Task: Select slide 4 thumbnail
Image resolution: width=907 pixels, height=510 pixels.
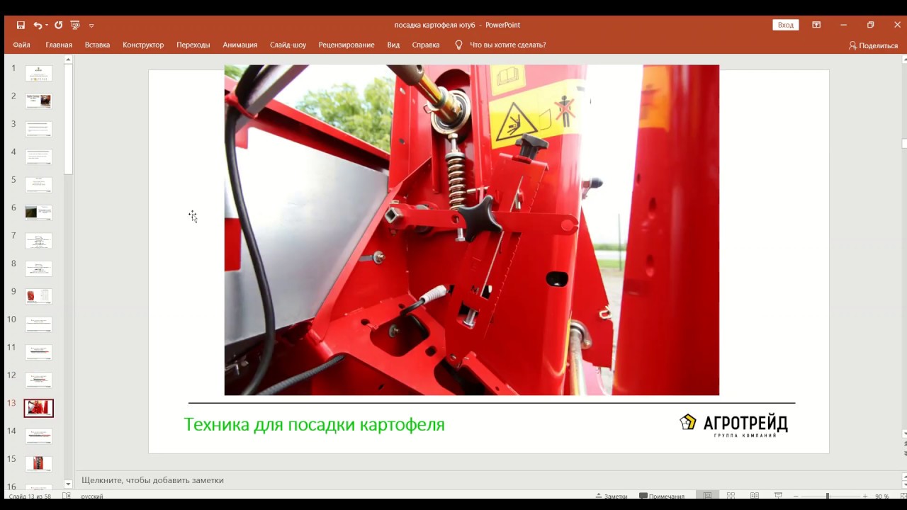Action: (38, 157)
